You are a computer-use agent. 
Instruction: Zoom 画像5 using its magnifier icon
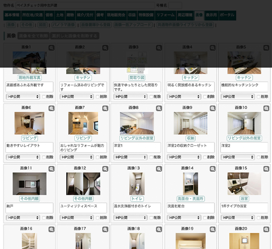[267, 48]
